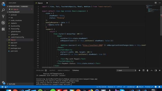Viewport: 162px width, 91px height.
Task: Split the editor to the right
Action: tap(156, 3)
